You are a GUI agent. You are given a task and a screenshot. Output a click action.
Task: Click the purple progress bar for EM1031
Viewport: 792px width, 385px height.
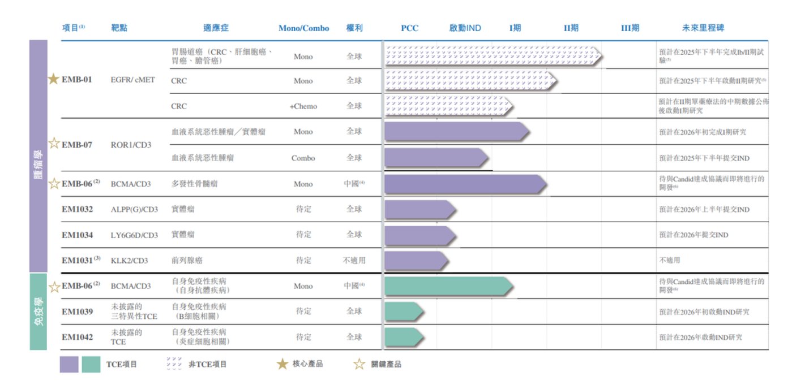[x=416, y=261]
